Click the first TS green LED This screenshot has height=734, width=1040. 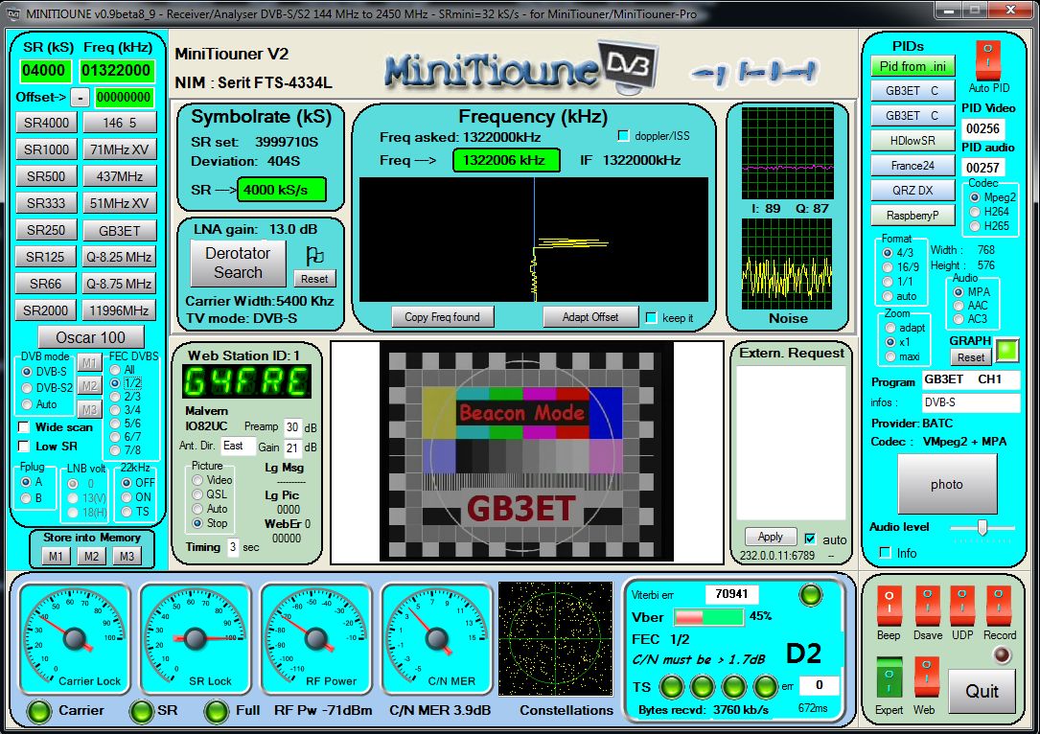point(671,686)
